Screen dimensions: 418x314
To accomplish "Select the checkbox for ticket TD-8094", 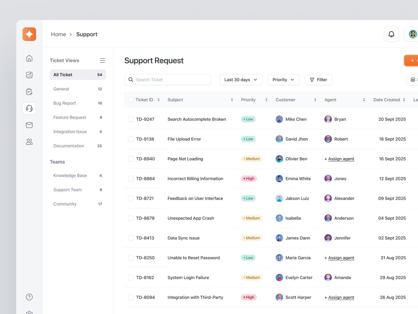I will tap(131, 297).
